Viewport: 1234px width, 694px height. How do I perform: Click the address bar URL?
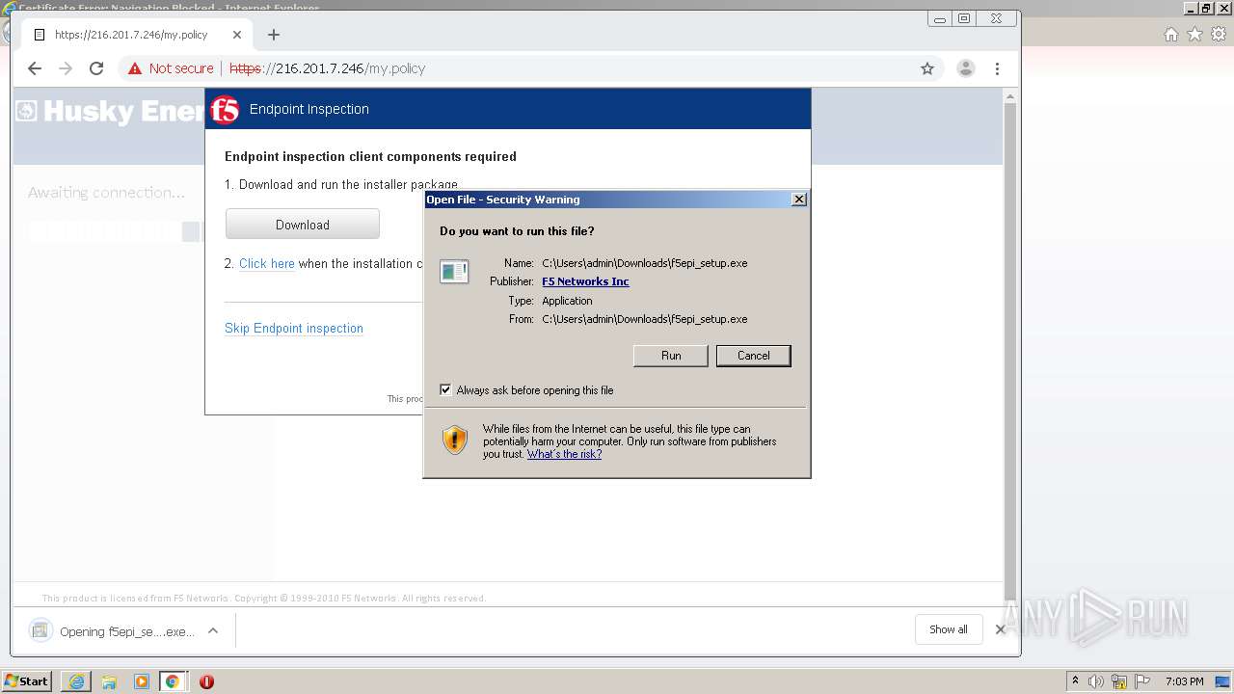click(327, 68)
